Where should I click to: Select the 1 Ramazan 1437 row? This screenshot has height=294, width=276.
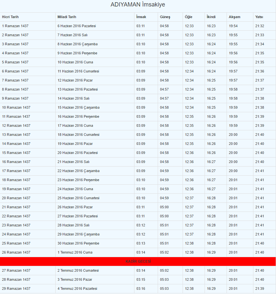point(138,26)
